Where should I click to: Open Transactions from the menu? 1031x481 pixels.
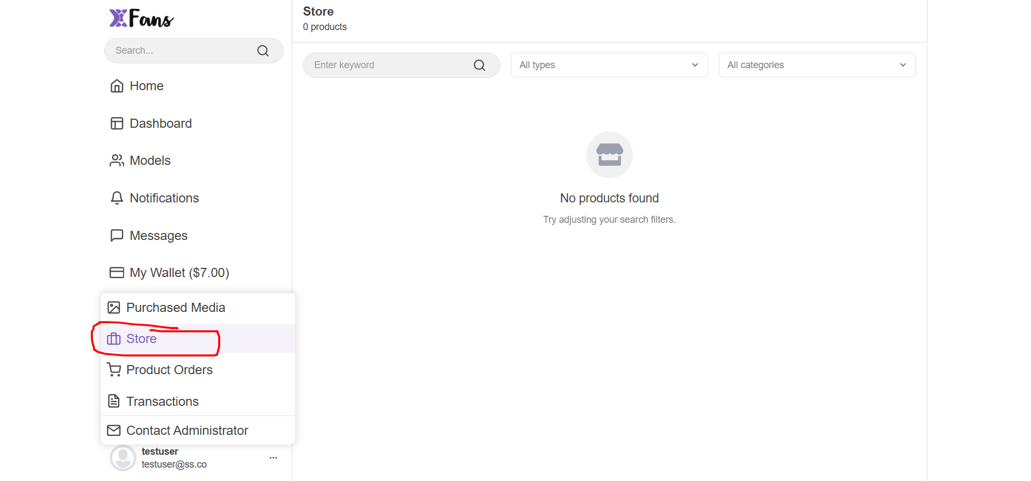(x=162, y=402)
